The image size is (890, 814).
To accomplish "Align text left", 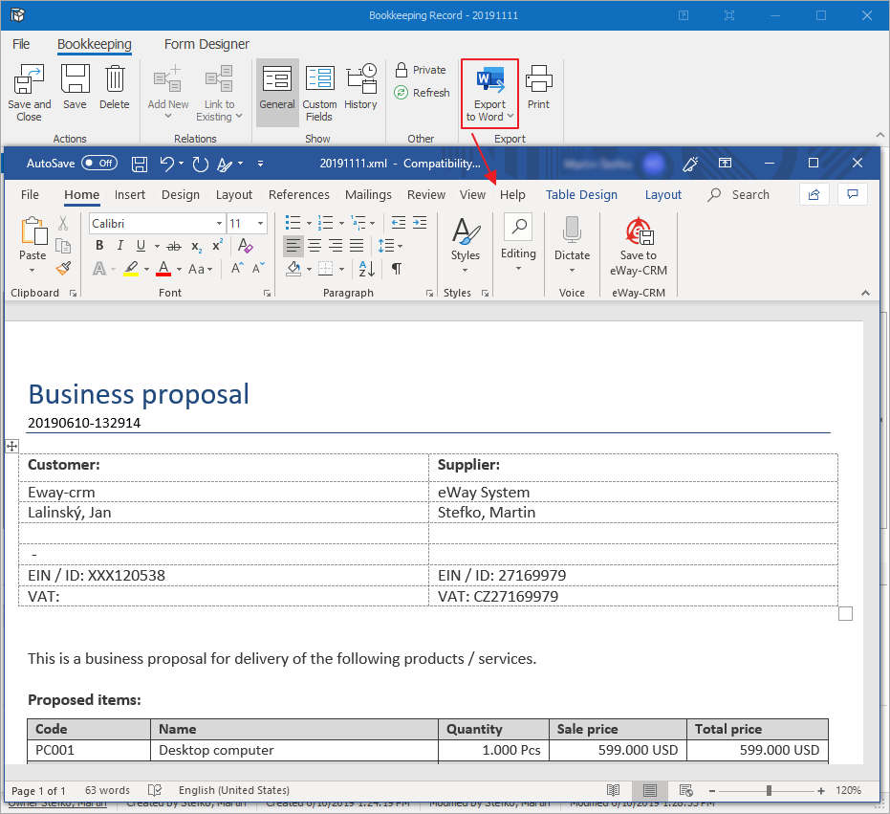I will pos(293,246).
